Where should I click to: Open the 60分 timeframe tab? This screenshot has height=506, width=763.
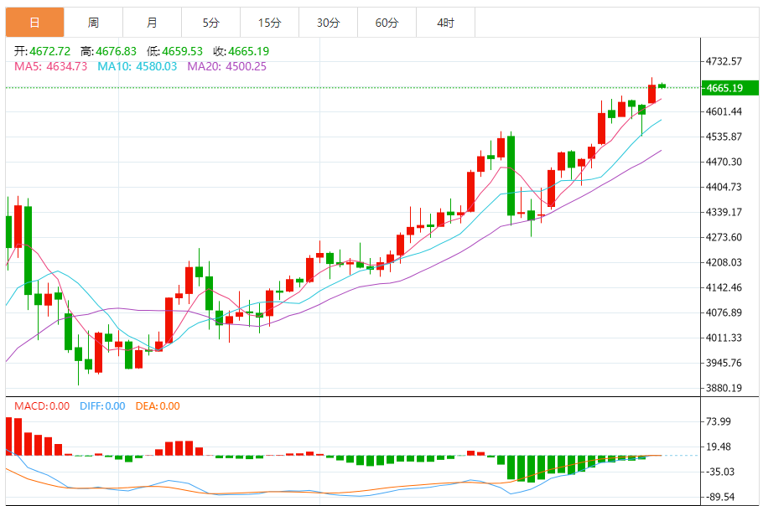(387, 23)
